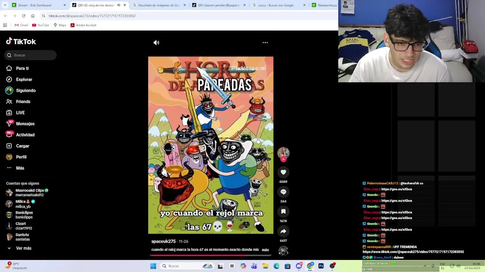
Task: Share video using arrow icon
Action: point(283,231)
